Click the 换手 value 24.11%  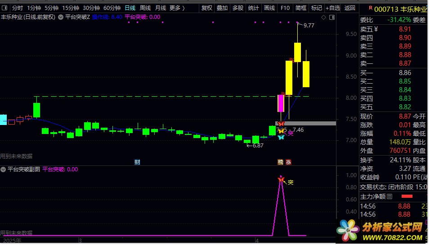(x=400, y=160)
